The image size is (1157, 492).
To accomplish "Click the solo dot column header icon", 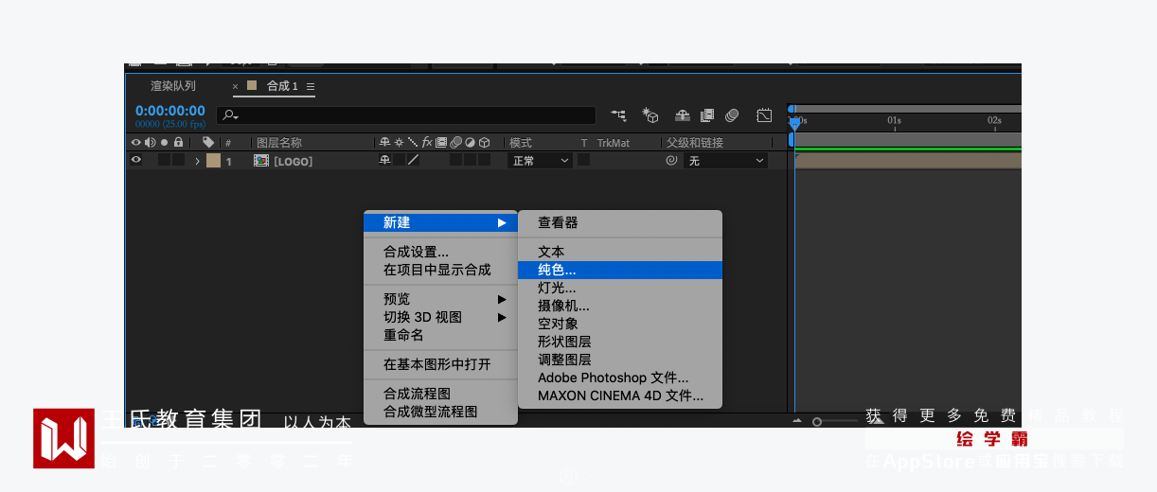I will point(163,143).
